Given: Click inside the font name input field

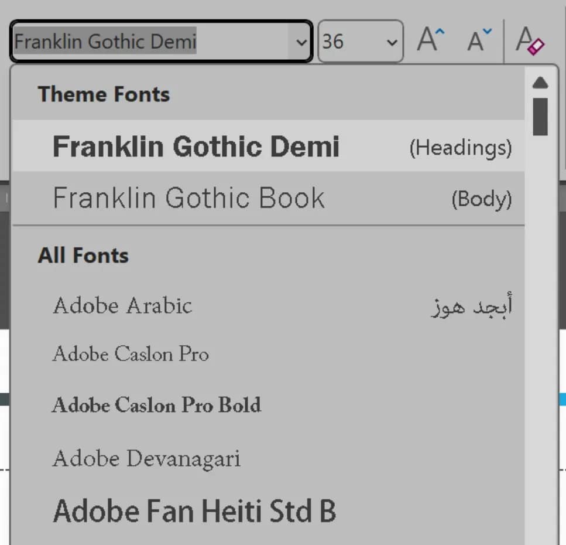Looking at the screenshot, I should point(146,42).
